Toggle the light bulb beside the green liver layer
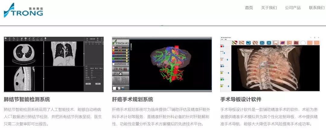 (x=127, y=58)
